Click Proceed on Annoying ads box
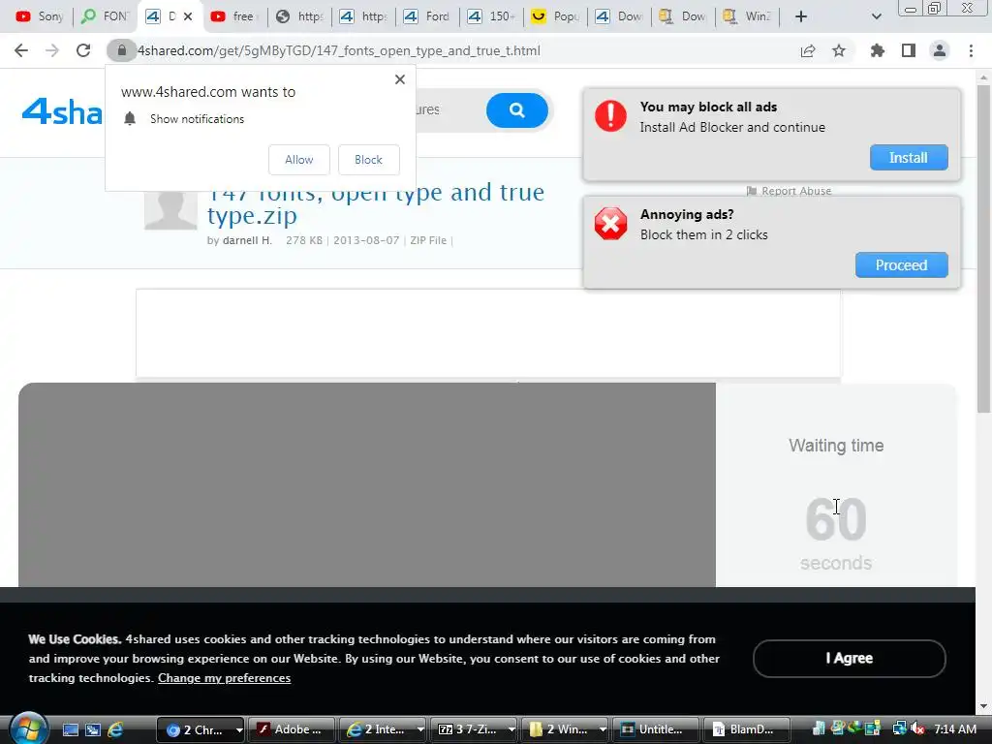Screen dimensions: 992x744 pos(902,265)
